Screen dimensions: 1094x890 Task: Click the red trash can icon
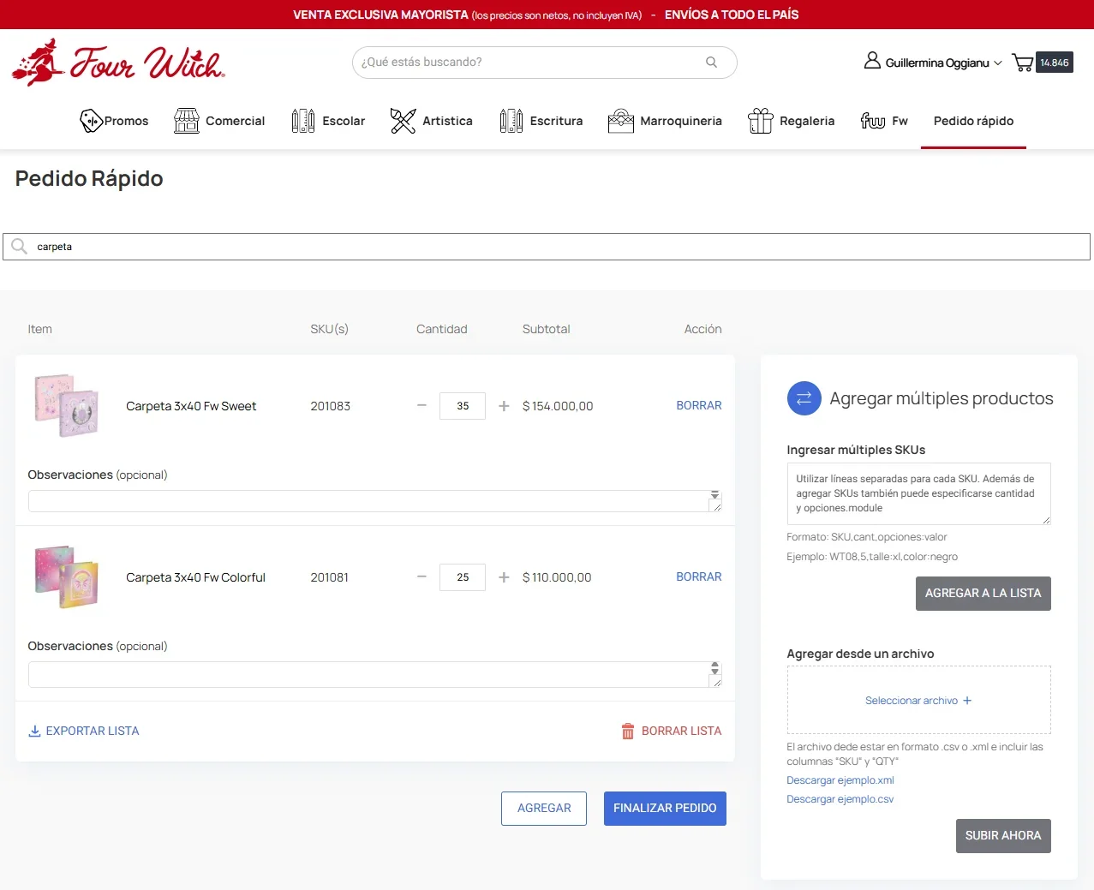pyautogui.click(x=628, y=731)
